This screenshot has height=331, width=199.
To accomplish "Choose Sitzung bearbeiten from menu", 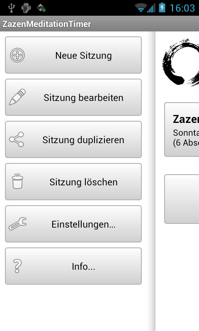I will 73,97.
